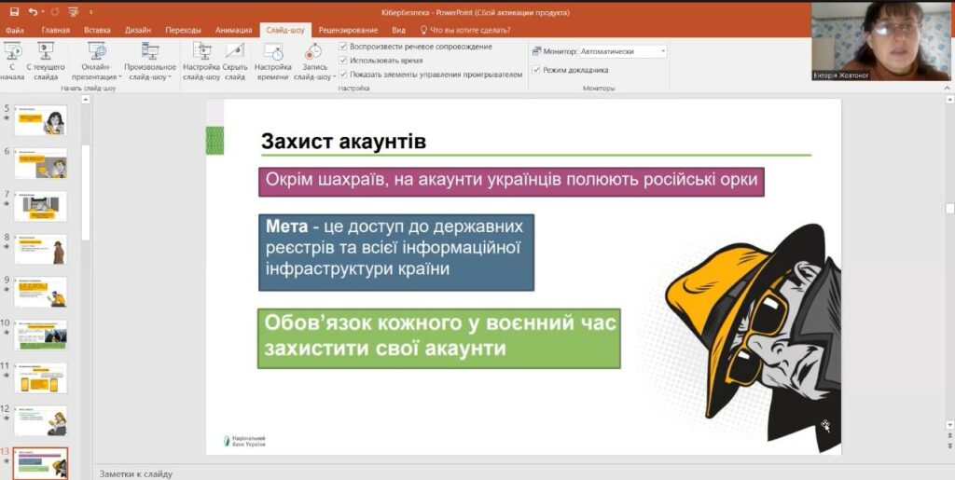Open the Монитор dropdown list
This screenshot has height=480, width=955.
(661, 51)
